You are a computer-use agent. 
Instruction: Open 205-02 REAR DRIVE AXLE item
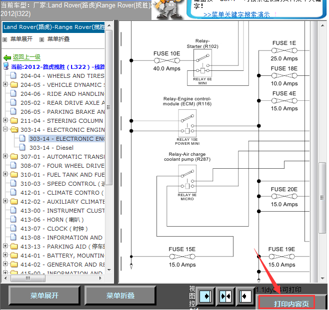point(62,103)
